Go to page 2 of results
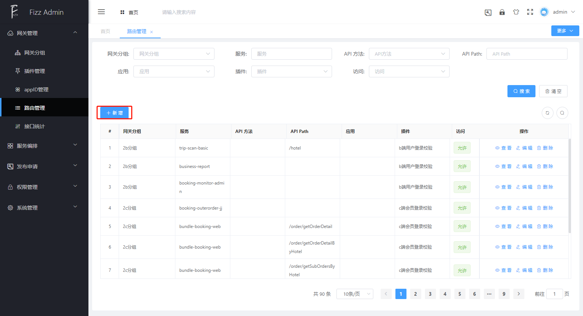Viewport: 583px width, 316px height. (415, 294)
